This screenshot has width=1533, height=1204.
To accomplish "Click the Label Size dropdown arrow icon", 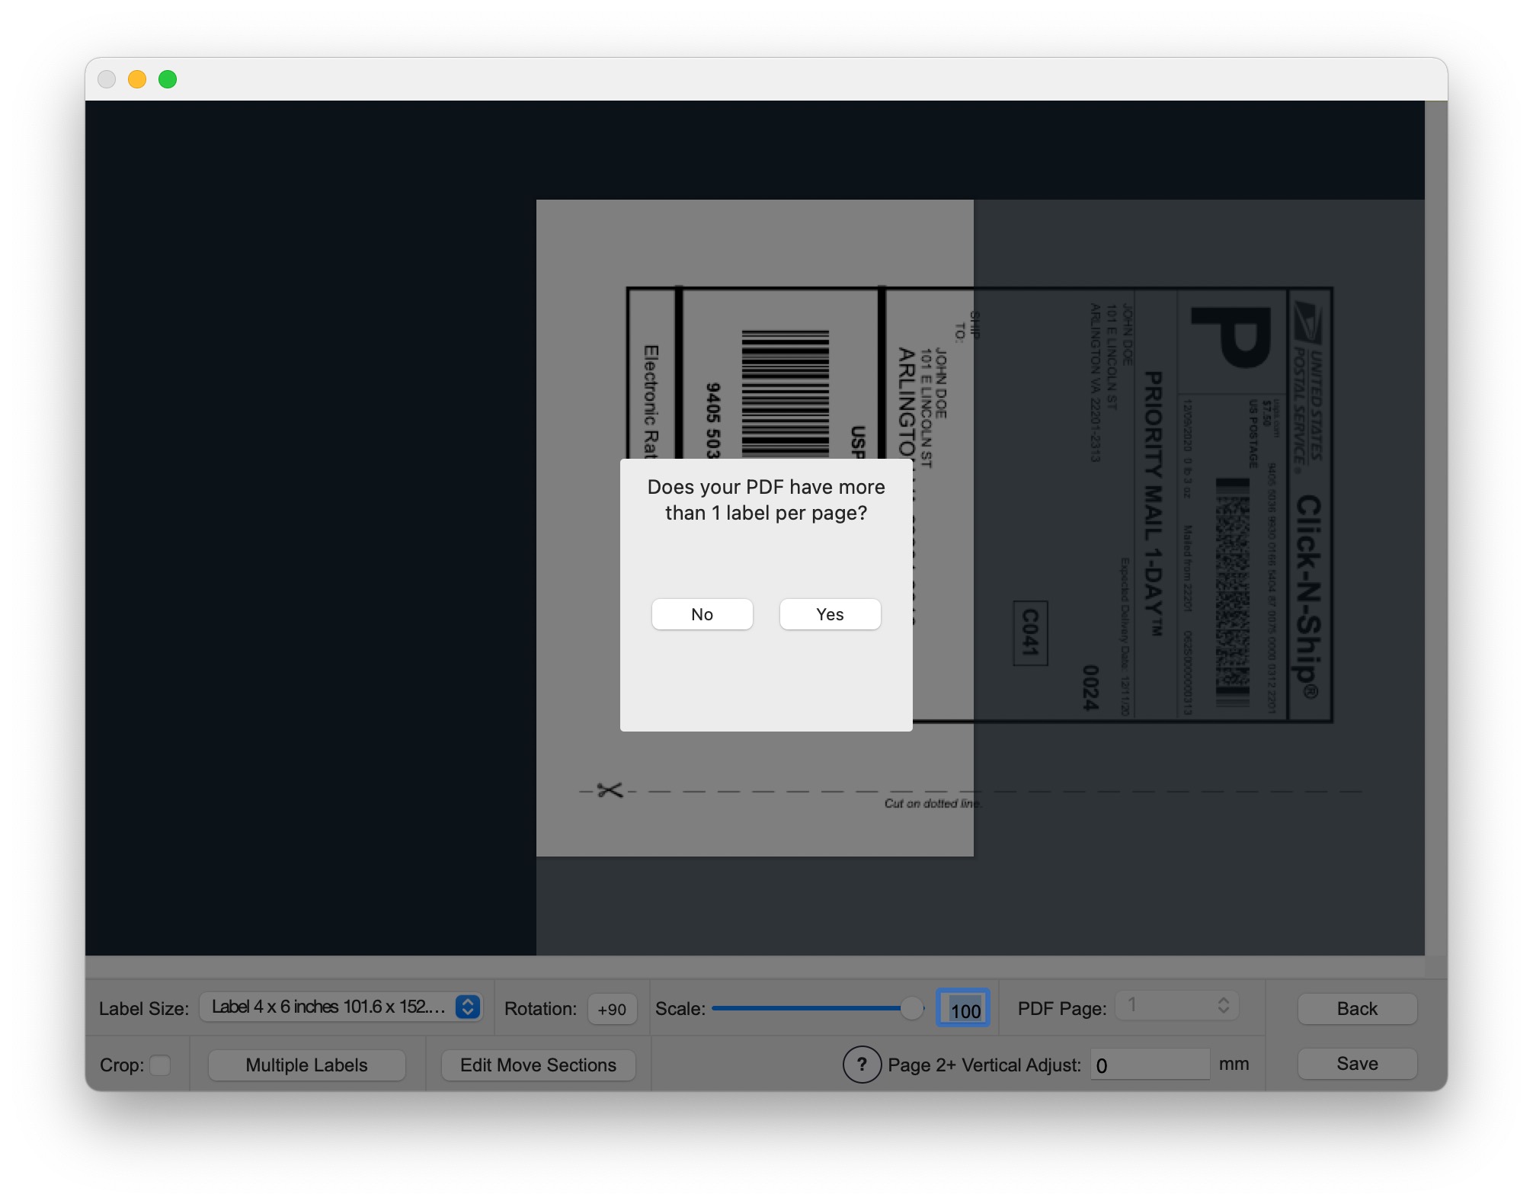I will click(468, 1007).
